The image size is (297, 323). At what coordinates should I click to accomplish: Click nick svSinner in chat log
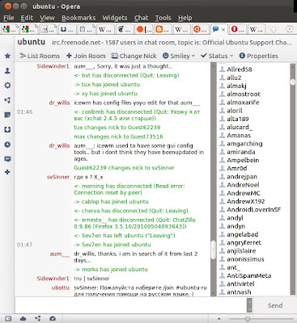pos(58,177)
